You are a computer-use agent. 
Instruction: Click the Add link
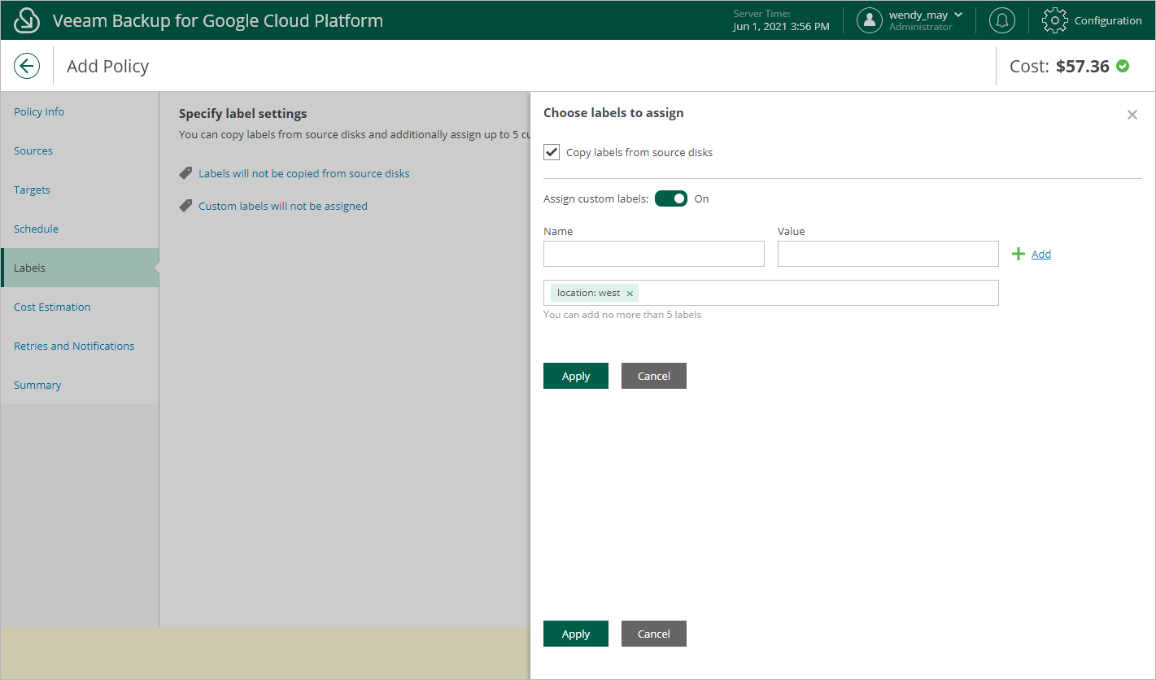1041,254
